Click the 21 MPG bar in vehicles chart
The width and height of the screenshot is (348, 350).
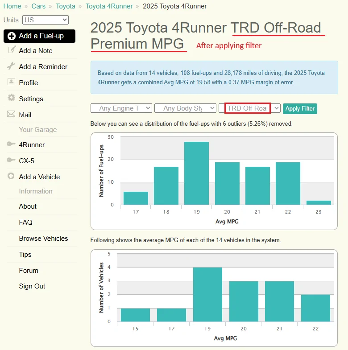279,301
